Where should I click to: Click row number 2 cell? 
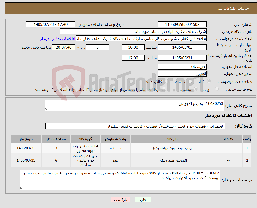click(247, 160)
